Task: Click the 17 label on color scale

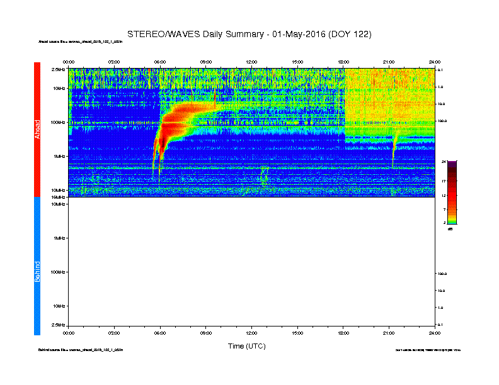Action: tap(444, 181)
